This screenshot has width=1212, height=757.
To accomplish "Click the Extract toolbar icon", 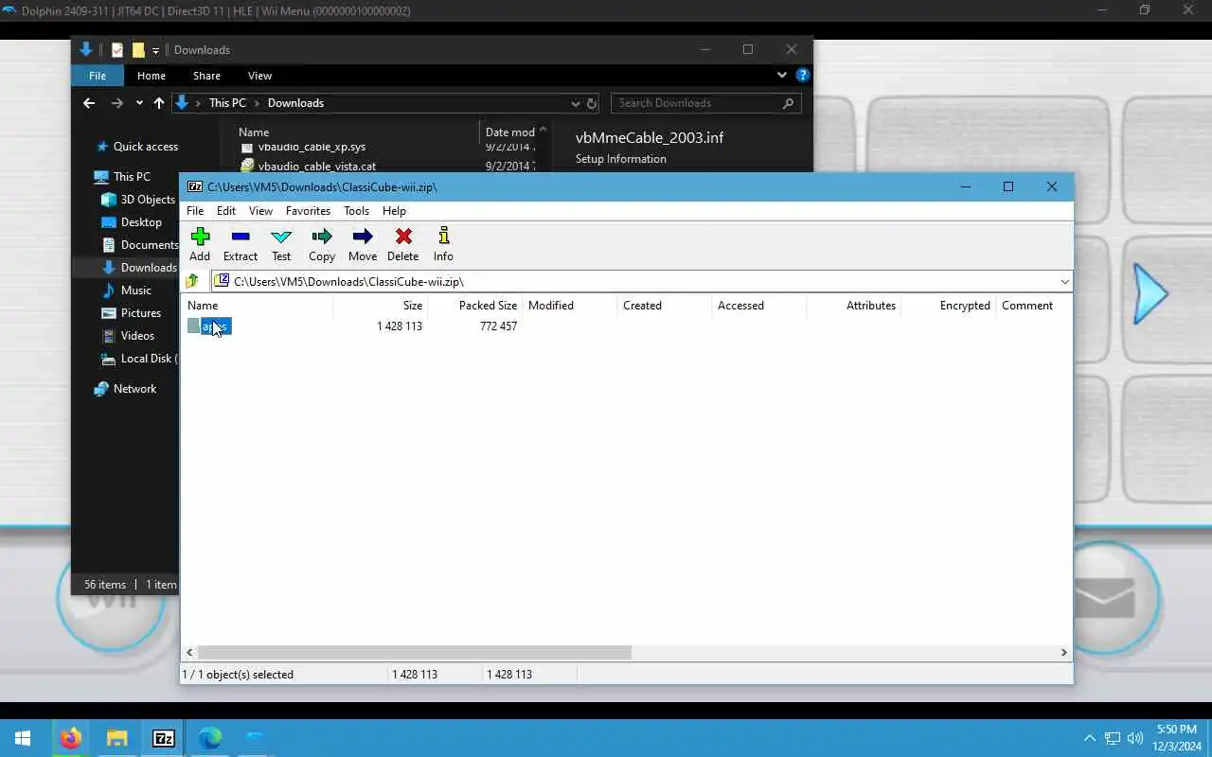I will point(241,244).
